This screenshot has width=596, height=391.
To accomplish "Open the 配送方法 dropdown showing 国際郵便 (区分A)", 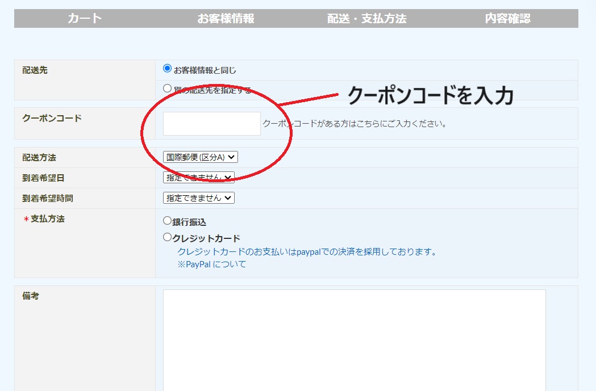I will (x=200, y=157).
